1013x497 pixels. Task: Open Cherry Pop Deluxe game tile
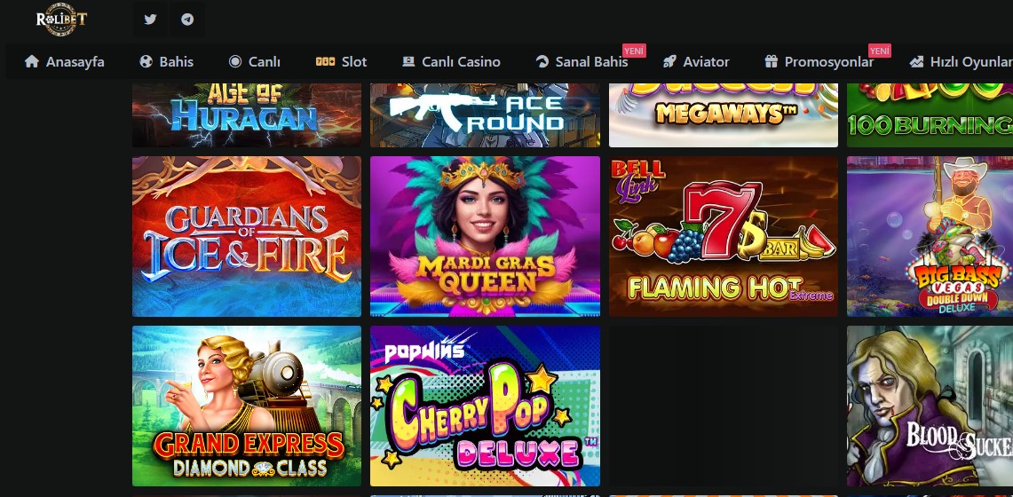pos(485,406)
